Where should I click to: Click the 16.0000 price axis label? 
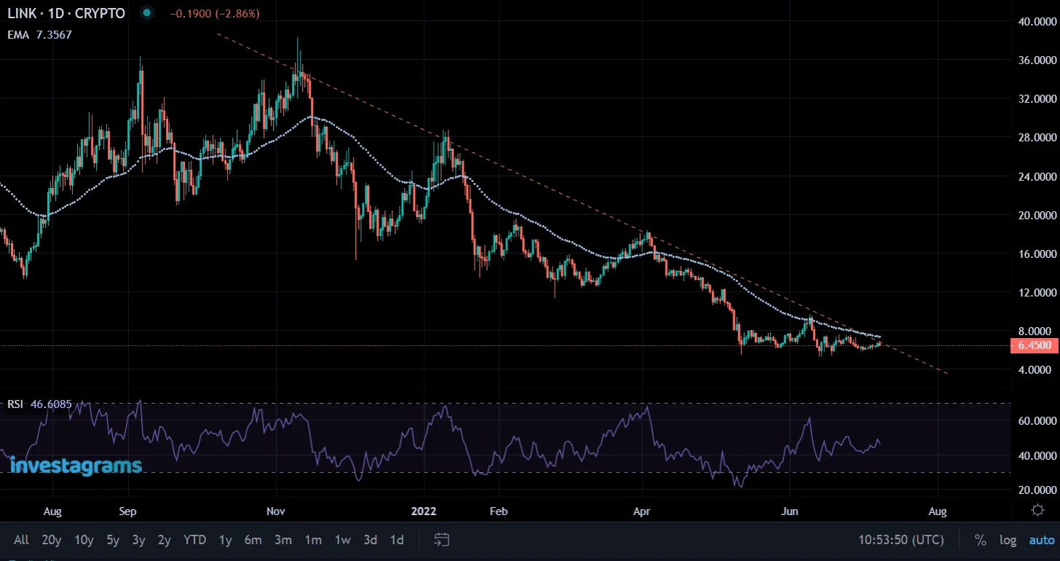tap(1037, 254)
